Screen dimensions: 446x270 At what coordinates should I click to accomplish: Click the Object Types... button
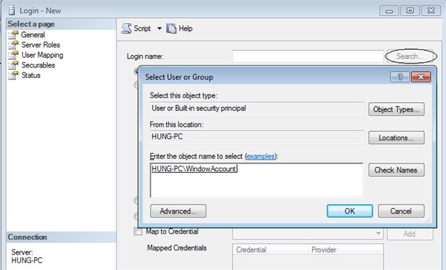pos(397,109)
